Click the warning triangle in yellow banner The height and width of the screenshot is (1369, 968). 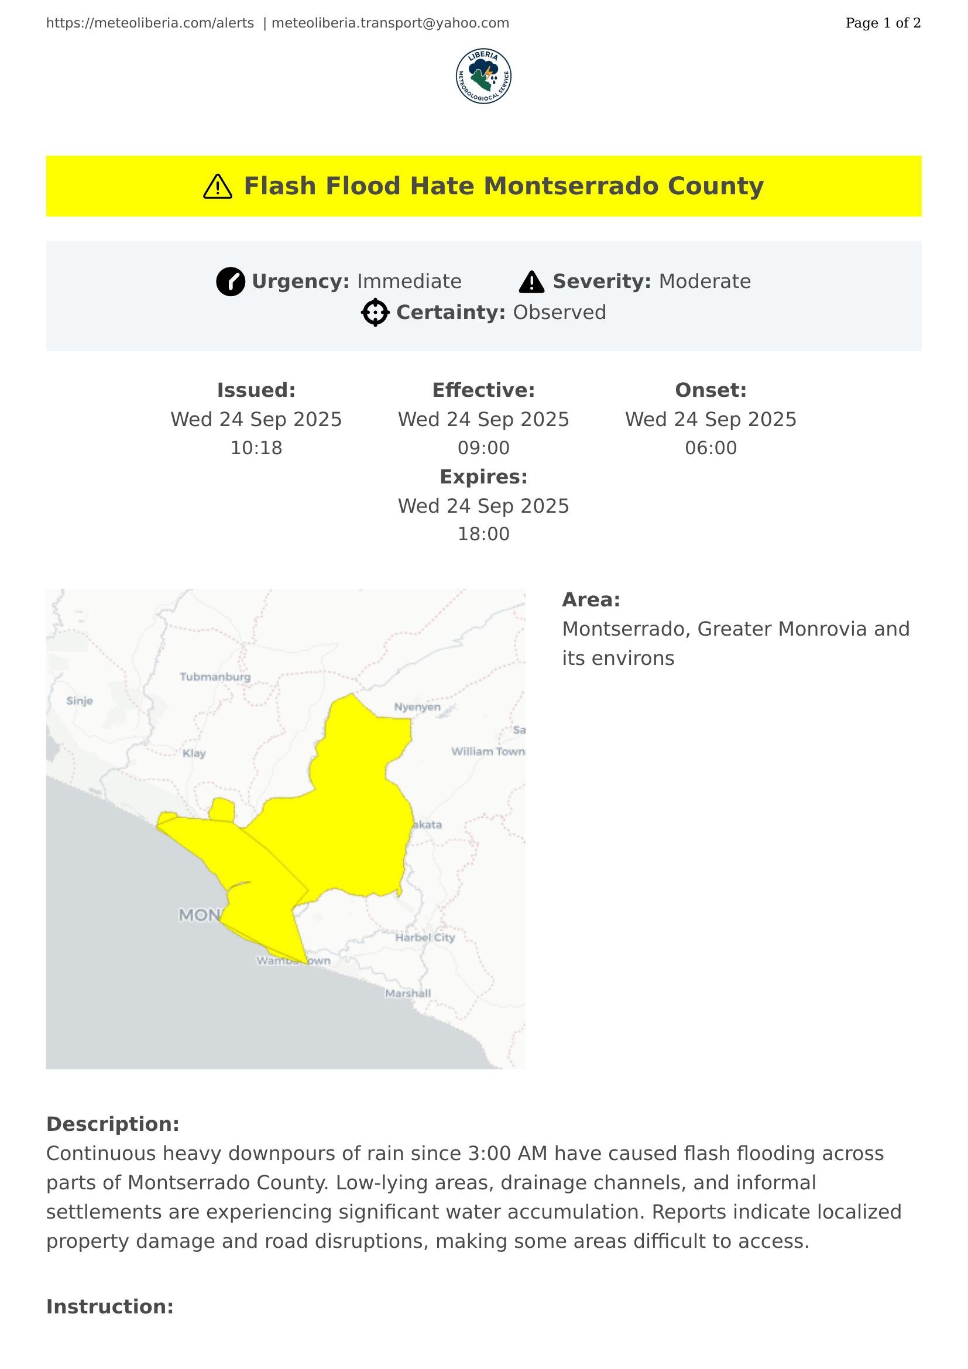[218, 187]
